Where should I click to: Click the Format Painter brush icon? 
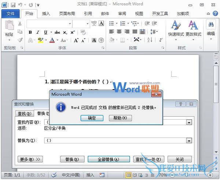click(20, 40)
